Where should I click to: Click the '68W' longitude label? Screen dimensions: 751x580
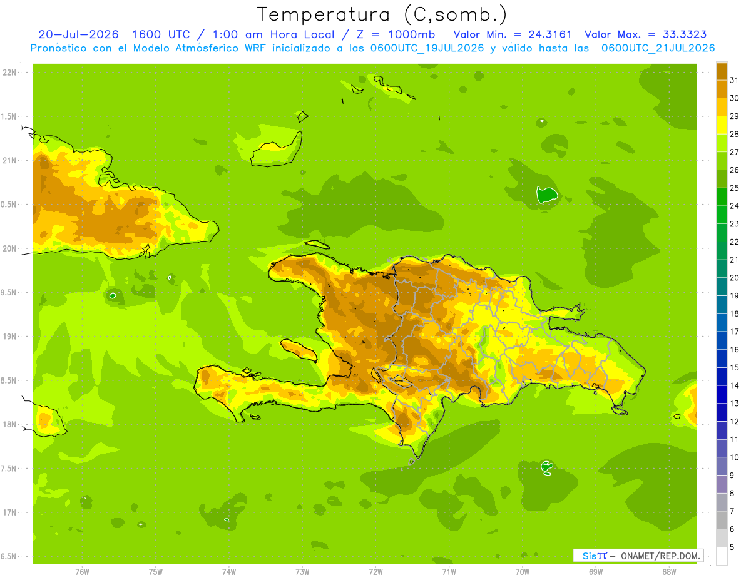point(669,572)
